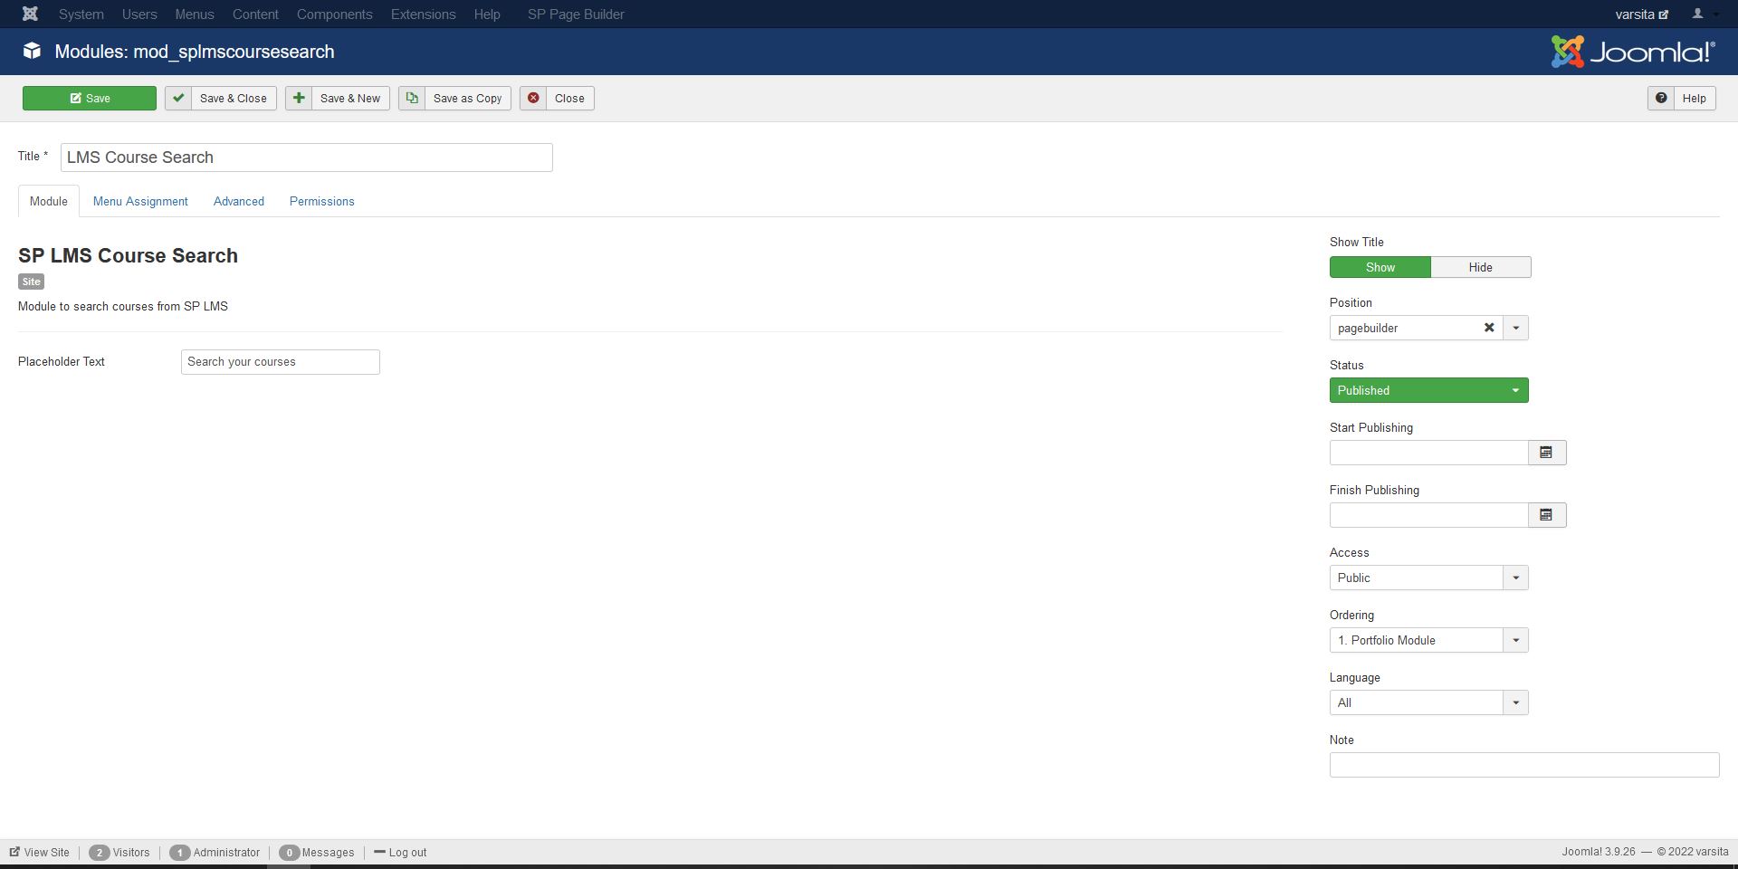Expand the Position dropdown
Viewport: 1738px width, 869px height.
[1516, 328]
